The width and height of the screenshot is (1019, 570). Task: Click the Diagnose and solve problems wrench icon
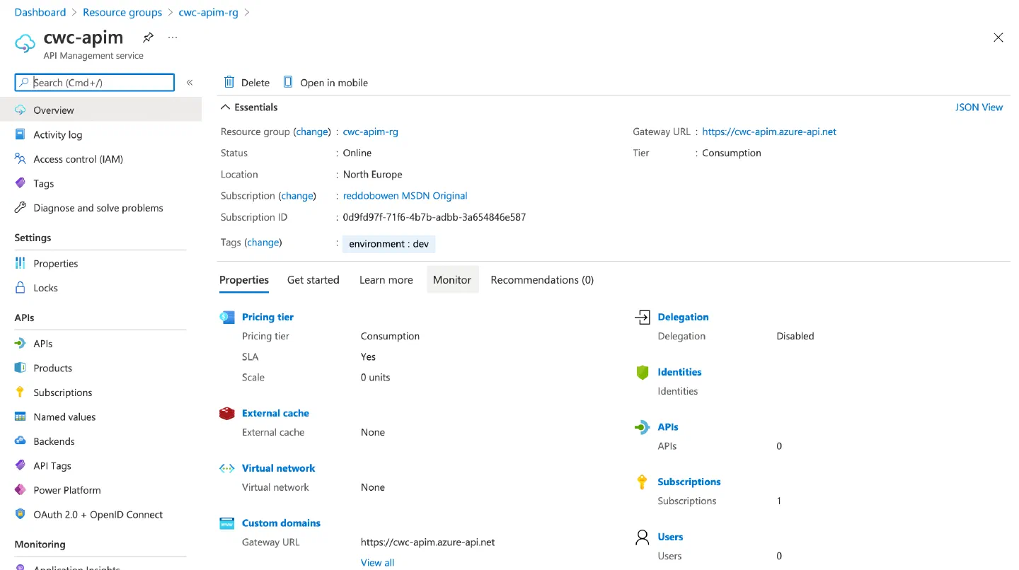click(x=21, y=208)
